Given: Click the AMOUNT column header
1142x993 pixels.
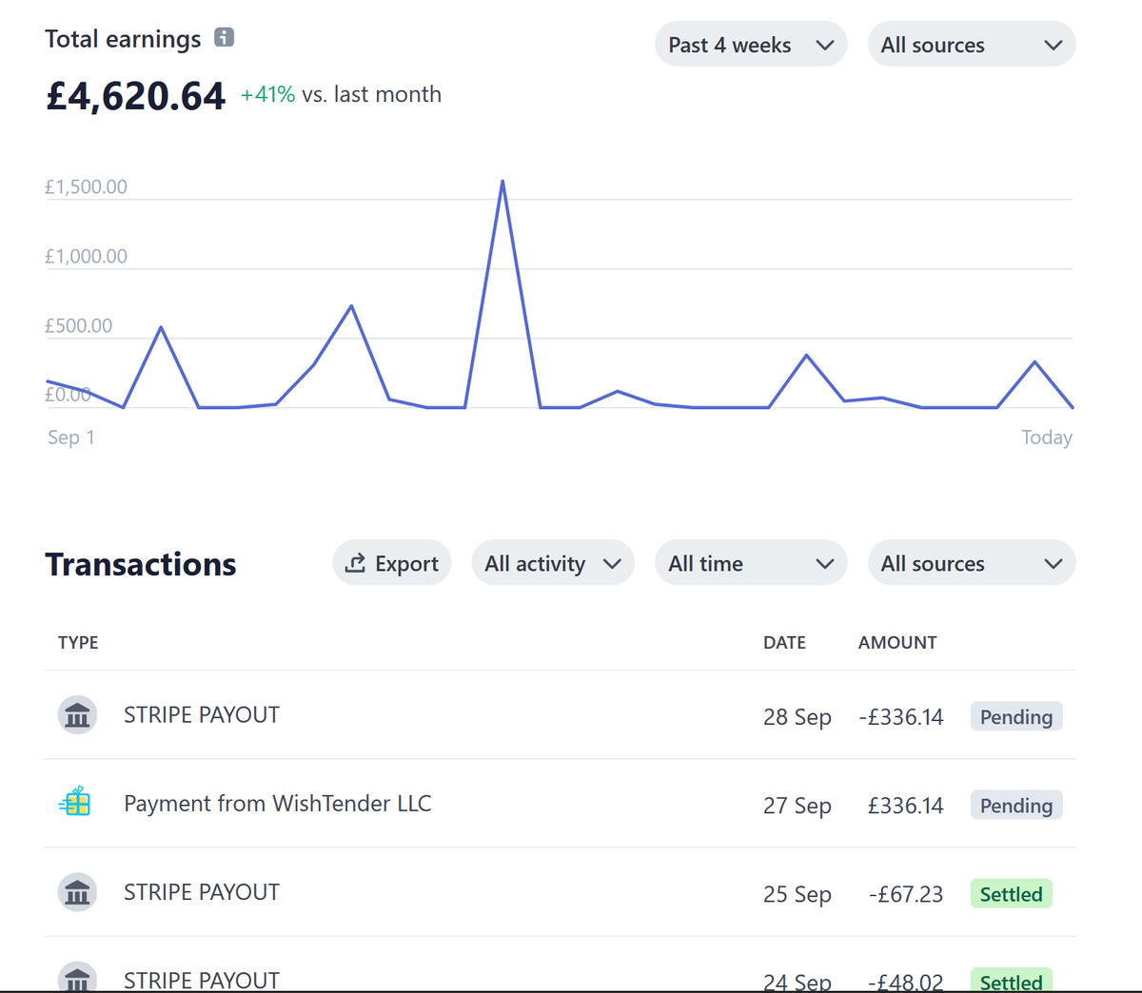Looking at the screenshot, I should (x=897, y=642).
